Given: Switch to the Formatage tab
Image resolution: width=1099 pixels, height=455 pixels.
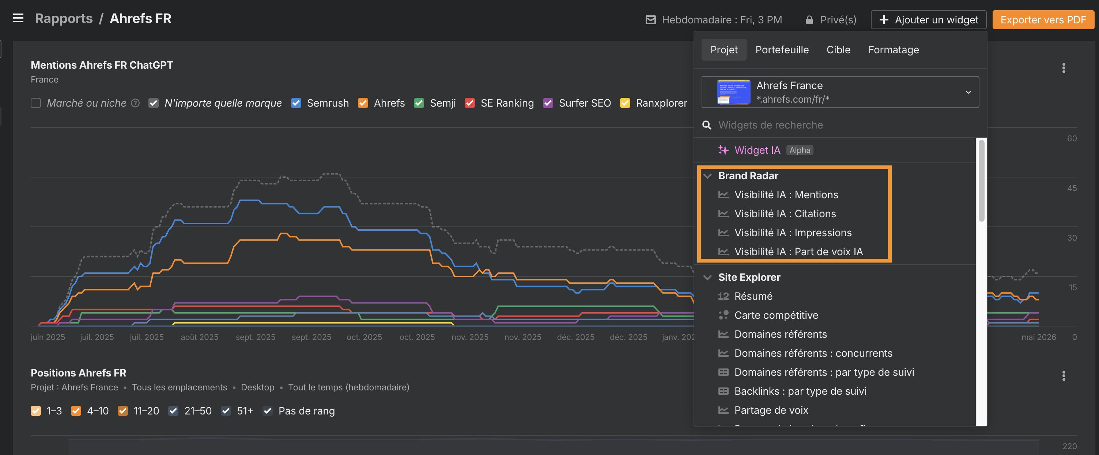Looking at the screenshot, I should coord(894,50).
